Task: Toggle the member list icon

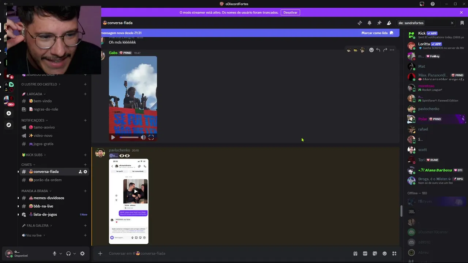Action: 389,23
